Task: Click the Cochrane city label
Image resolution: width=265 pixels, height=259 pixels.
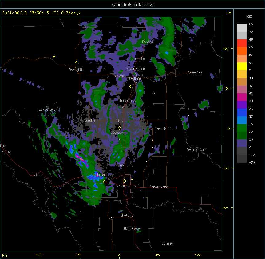Action: click(x=99, y=175)
